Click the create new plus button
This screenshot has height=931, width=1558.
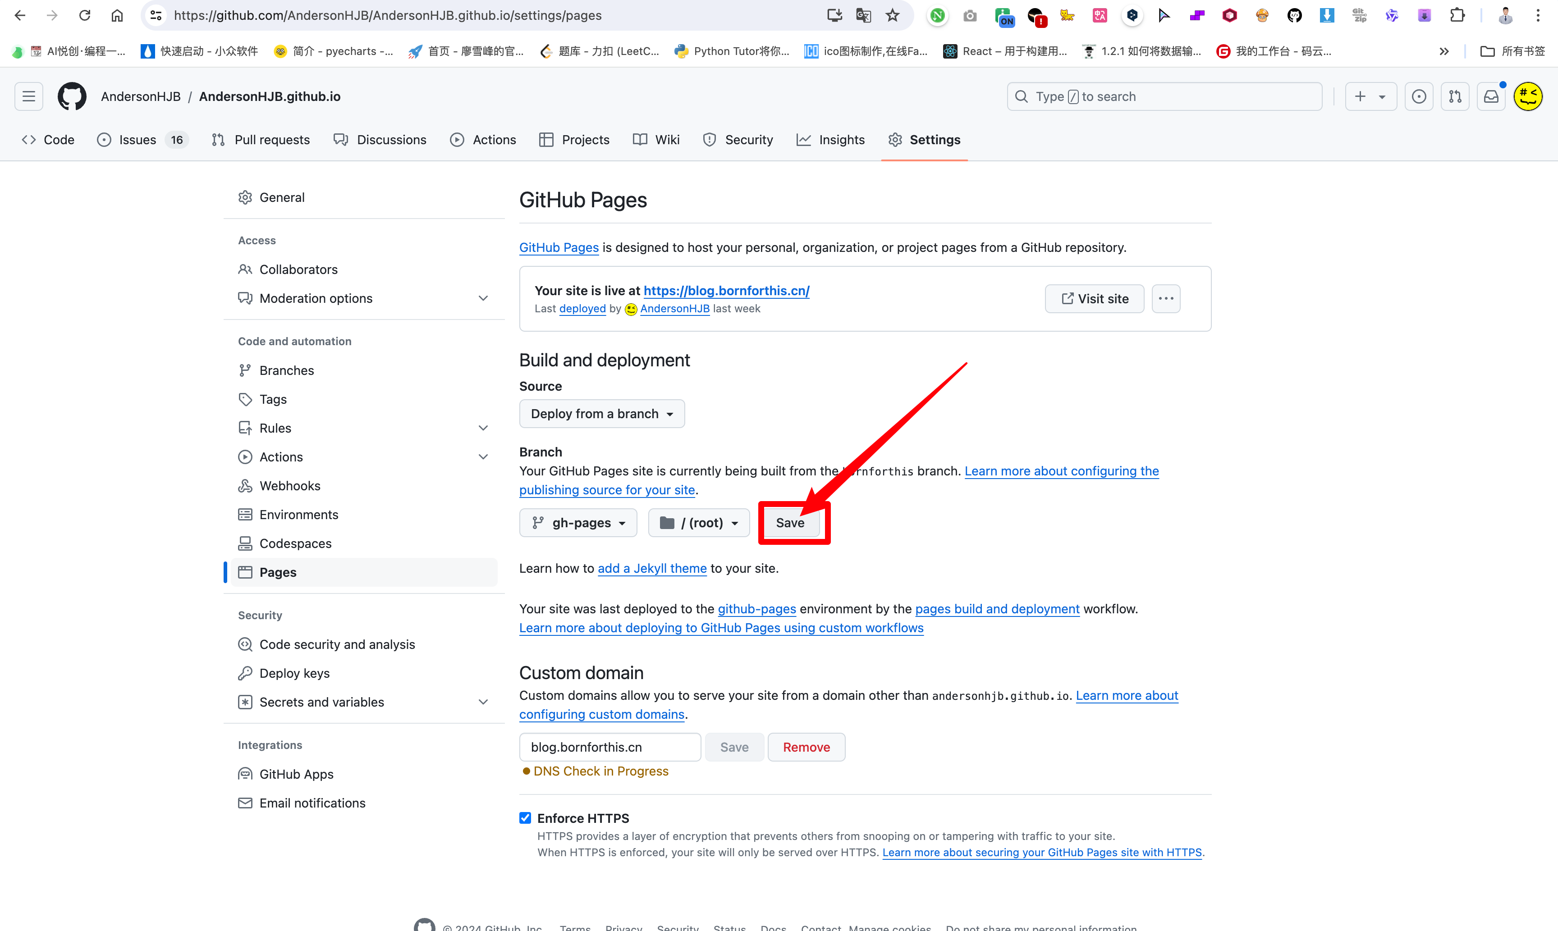(x=1370, y=96)
